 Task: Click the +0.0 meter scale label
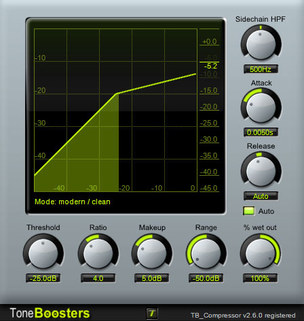[x=210, y=41]
